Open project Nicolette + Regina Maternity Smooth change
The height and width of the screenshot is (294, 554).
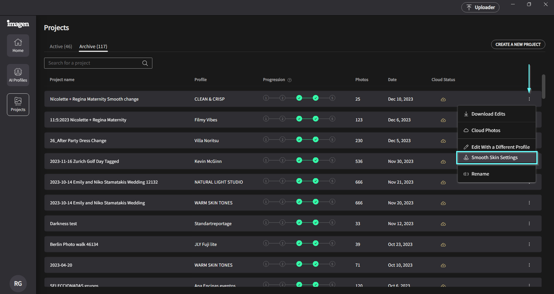94,99
